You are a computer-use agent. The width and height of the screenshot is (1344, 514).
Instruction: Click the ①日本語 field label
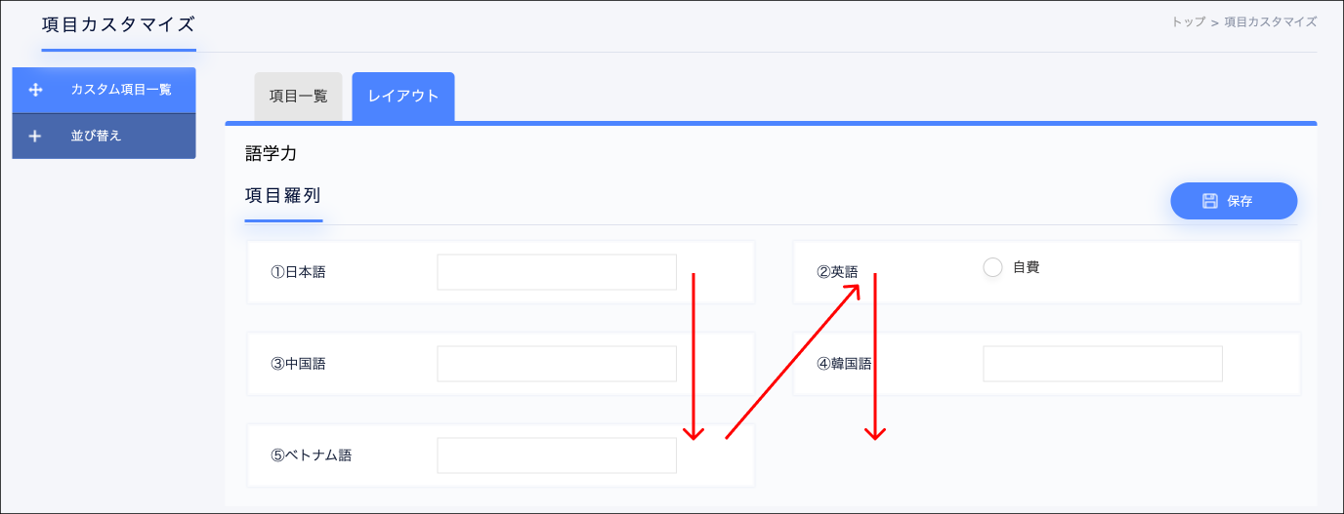(298, 272)
